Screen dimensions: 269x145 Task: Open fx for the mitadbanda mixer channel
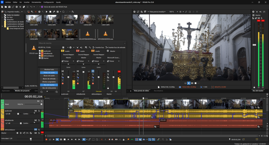pyautogui.click(x=78, y=77)
